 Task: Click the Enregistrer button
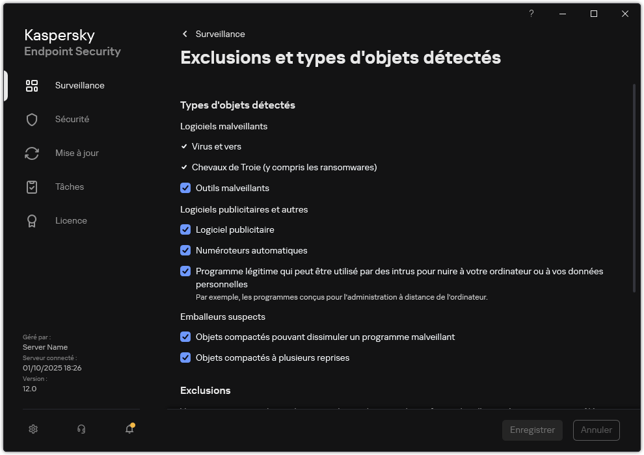click(532, 430)
